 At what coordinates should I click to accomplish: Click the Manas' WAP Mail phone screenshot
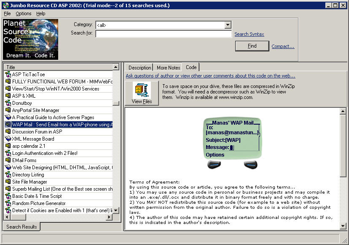232,144
